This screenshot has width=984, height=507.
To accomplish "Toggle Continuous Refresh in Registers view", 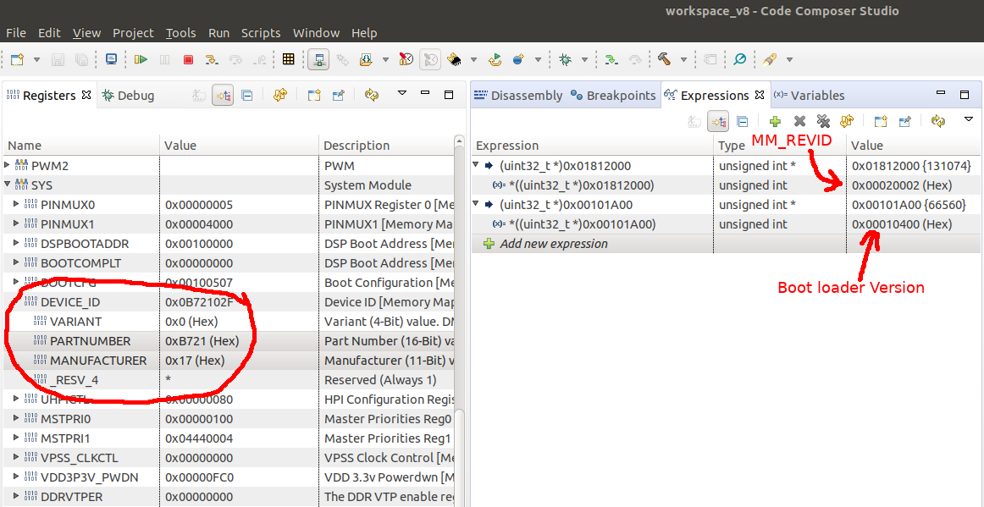I will click(x=373, y=96).
